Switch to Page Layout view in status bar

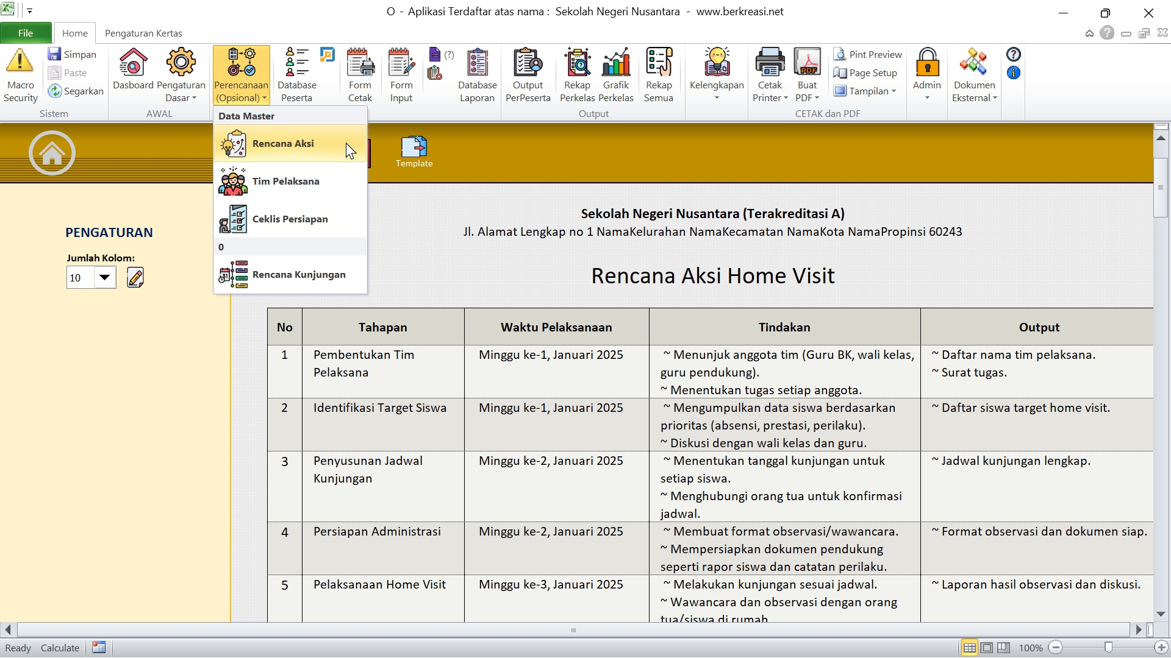coord(987,648)
